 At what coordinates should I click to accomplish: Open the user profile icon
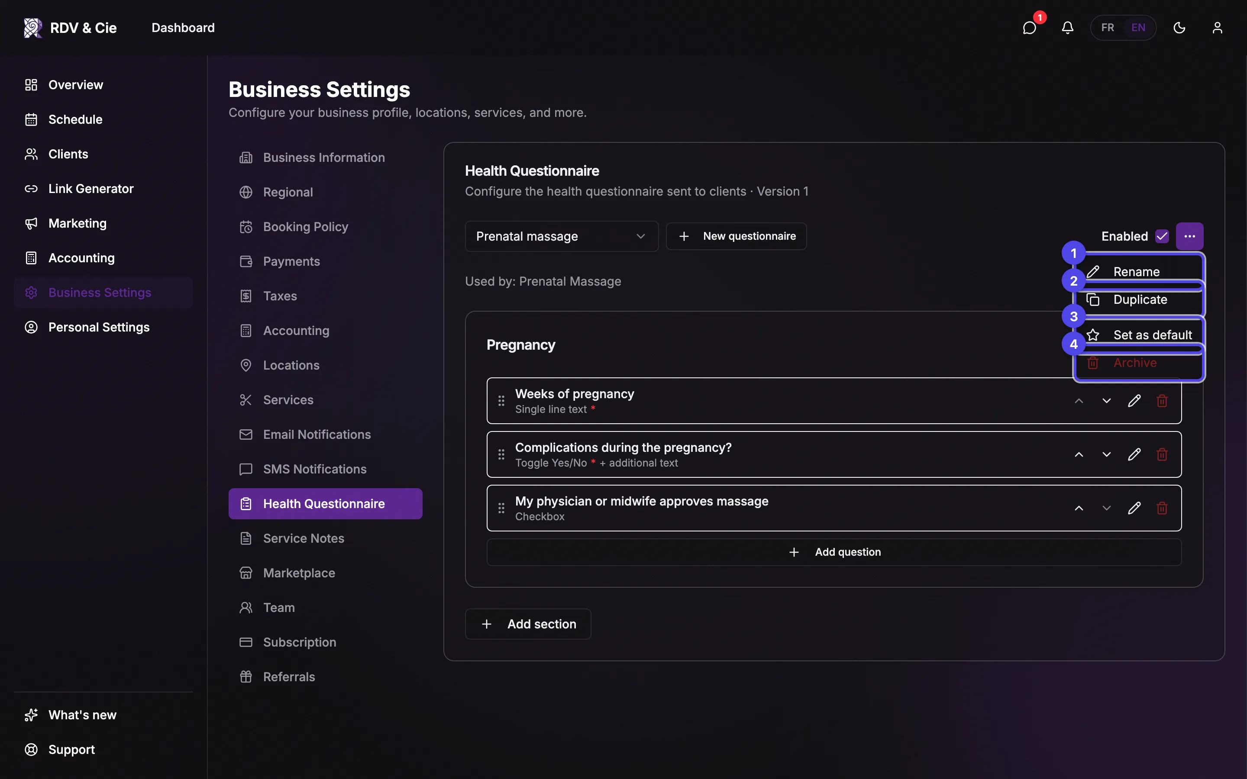click(x=1218, y=28)
